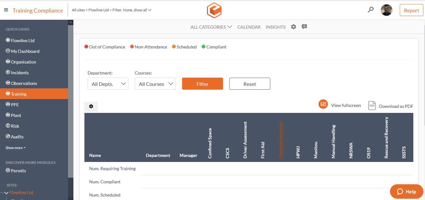Expand Show more in quick links
This screenshot has height=200, width=425.
[15, 148]
